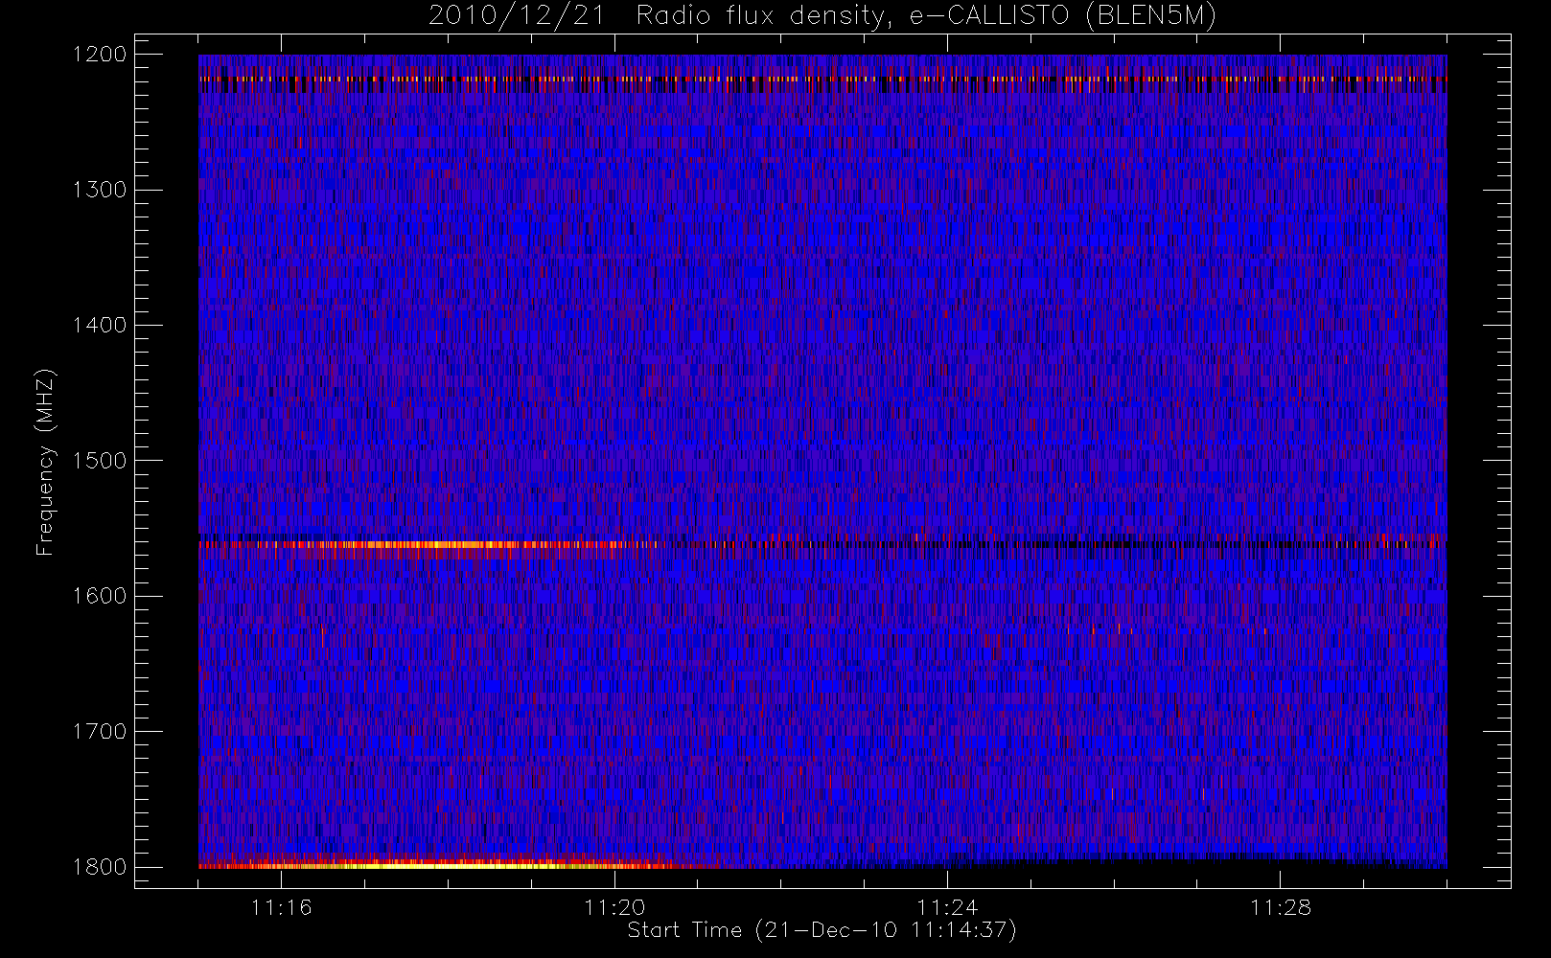Click the 11:24 time tick label
Viewport: 1551px width, 958px height.
click(x=947, y=907)
